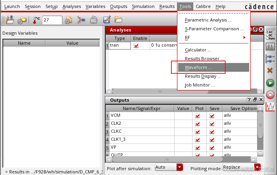
Task: Open the Simulation menu
Action: coord(143,6)
